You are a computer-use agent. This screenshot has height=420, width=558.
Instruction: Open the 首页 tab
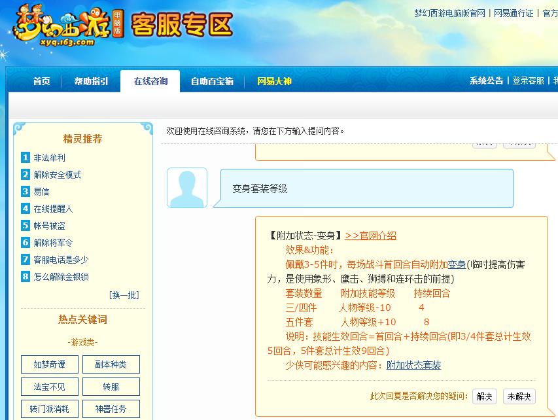(42, 81)
